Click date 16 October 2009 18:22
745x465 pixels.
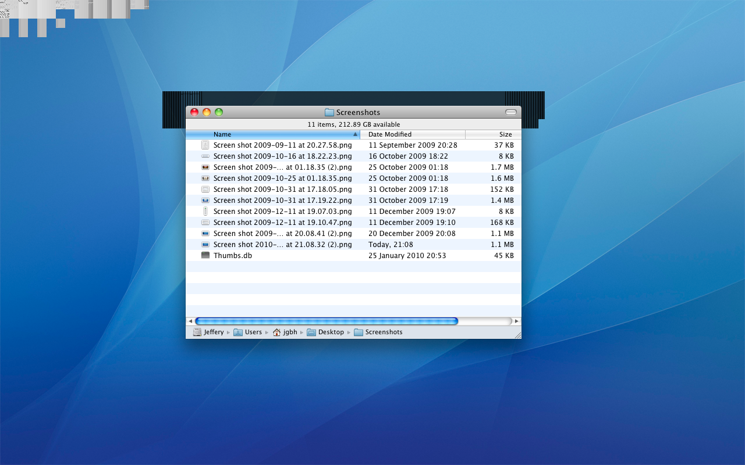(408, 156)
